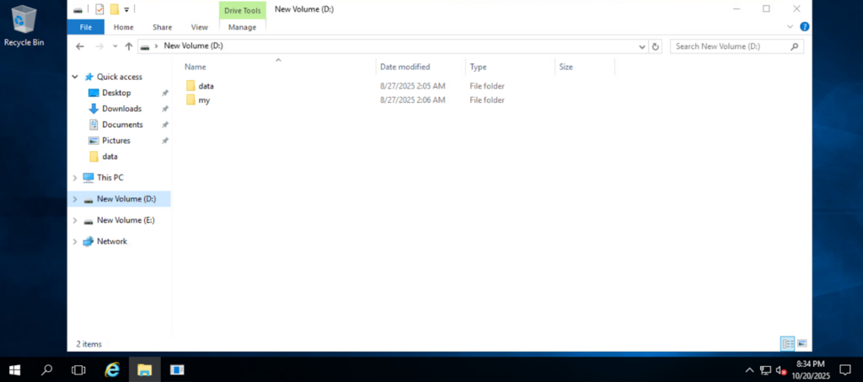Open the clock showing 8:34 PM
Viewport: 863px width, 382px height.
pos(811,369)
